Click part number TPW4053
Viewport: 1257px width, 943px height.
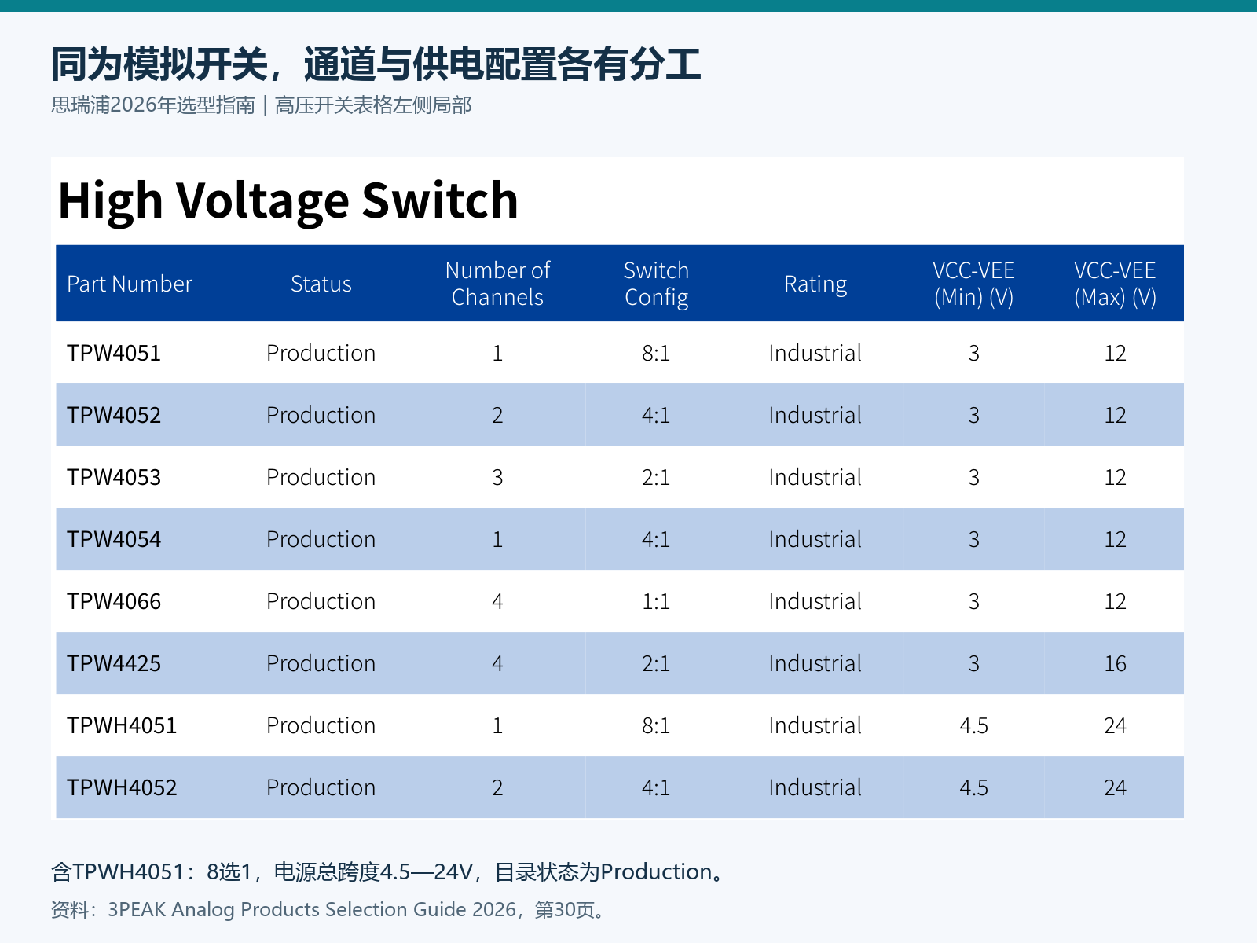(x=114, y=477)
